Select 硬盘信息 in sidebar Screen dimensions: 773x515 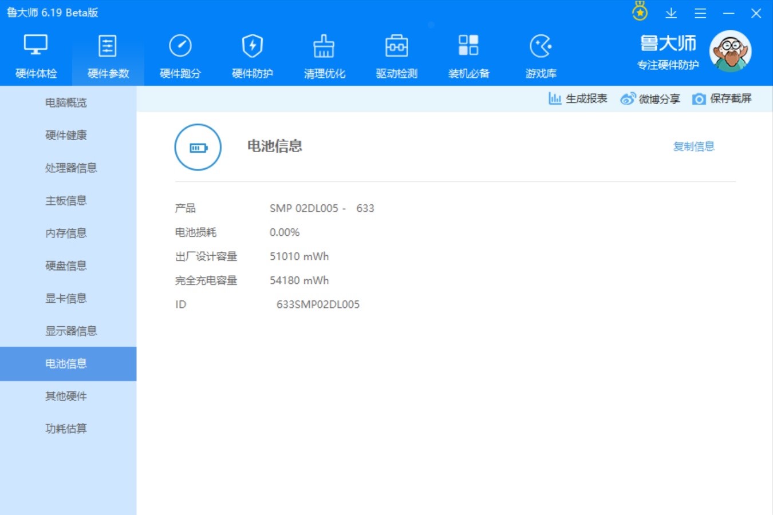pyautogui.click(x=68, y=266)
